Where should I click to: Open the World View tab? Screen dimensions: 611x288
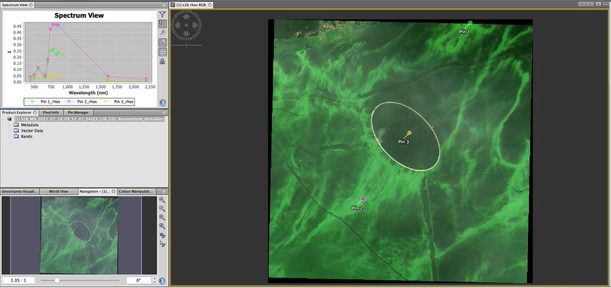pos(58,191)
